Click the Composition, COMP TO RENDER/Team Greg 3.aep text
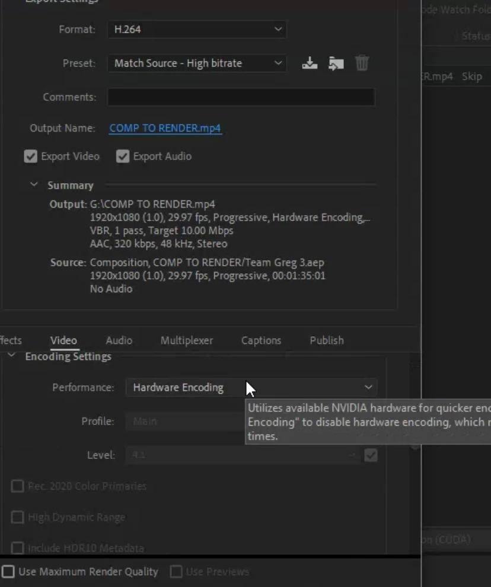The height and width of the screenshot is (587, 491). 207,263
